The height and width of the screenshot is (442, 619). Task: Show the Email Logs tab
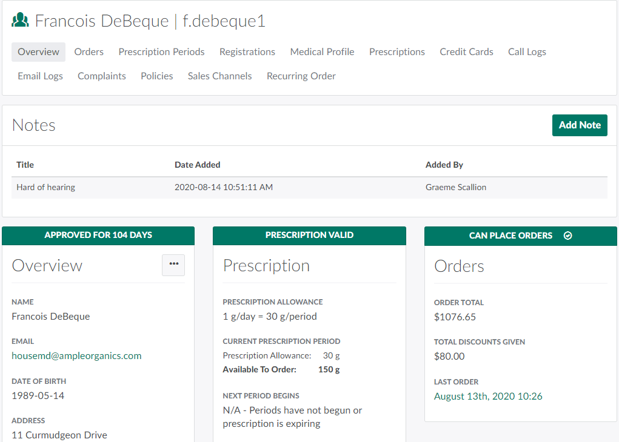[40, 76]
